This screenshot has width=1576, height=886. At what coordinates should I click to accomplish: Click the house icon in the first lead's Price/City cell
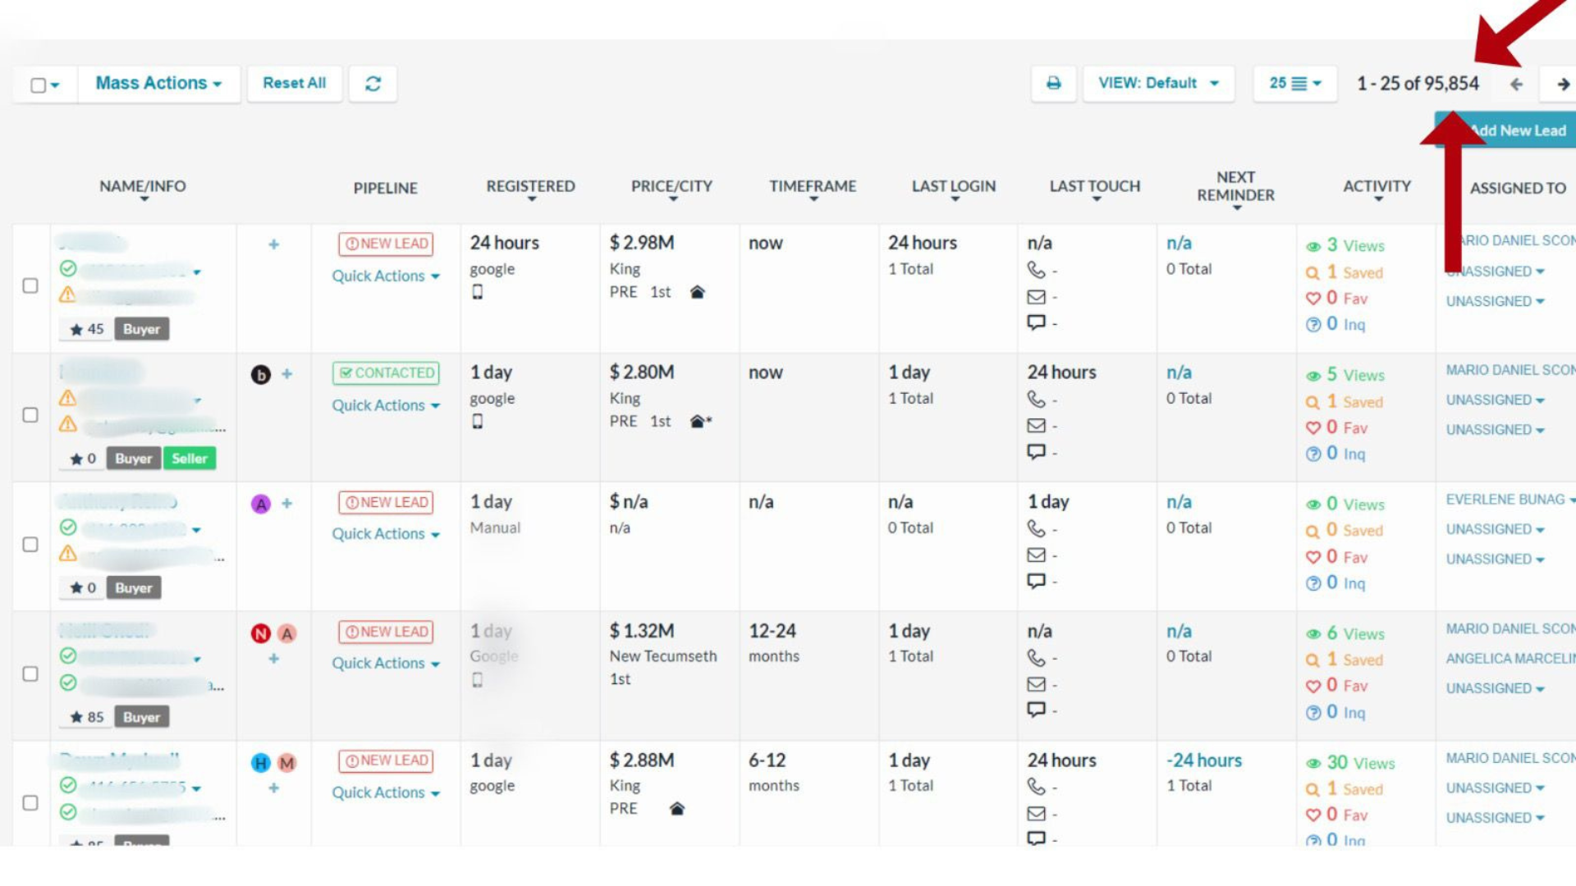pos(697,292)
